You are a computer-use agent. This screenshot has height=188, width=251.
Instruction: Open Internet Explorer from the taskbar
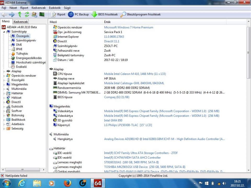point(21,183)
